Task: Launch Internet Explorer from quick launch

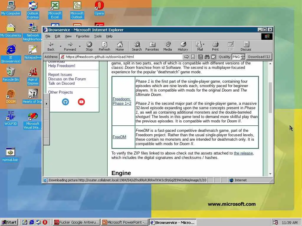Action: click(x=32, y=222)
